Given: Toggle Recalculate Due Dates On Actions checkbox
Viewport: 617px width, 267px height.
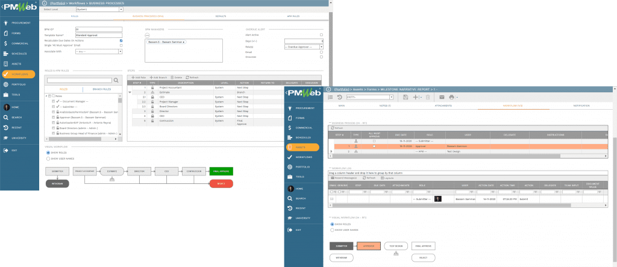Looking at the screenshot, I should pyautogui.click(x=121, y=40).
